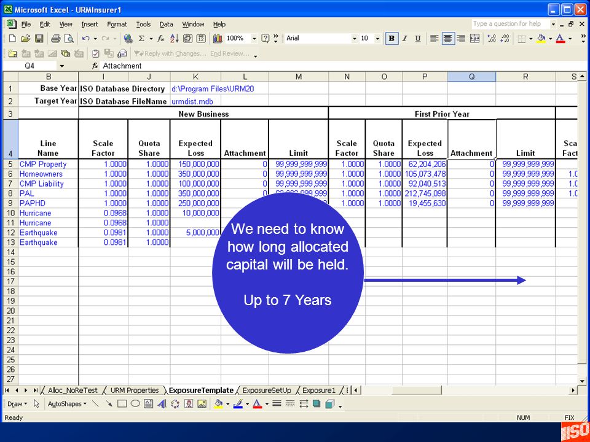590x442 pixels.
Task: Select the Rectangle drawing tool
Action: [122, 404]
